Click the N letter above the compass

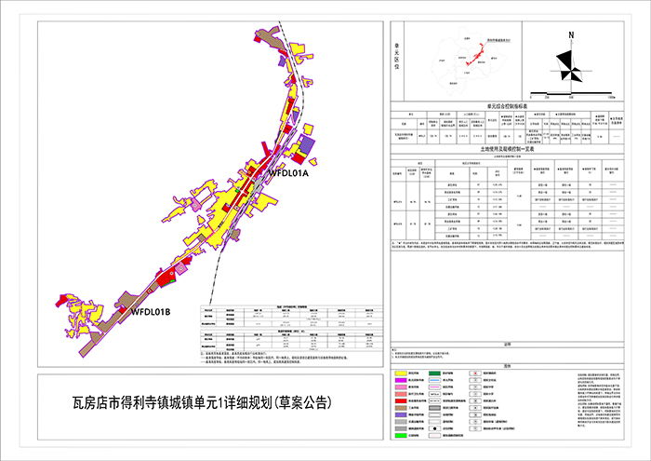(571, 34)
